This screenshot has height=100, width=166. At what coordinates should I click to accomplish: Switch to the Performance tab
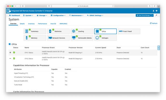[43, 24]
